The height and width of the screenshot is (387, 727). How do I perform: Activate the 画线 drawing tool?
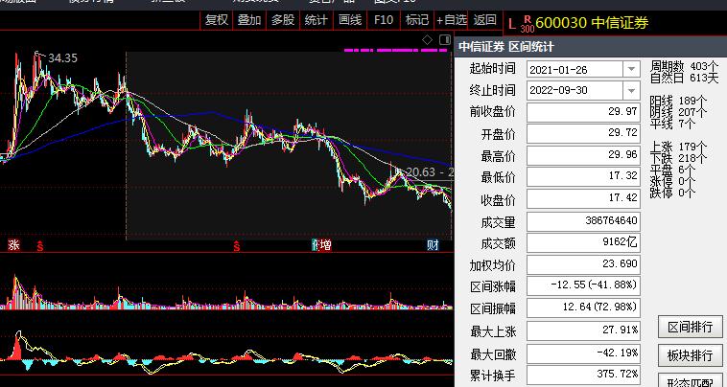(x=350, y=20)
